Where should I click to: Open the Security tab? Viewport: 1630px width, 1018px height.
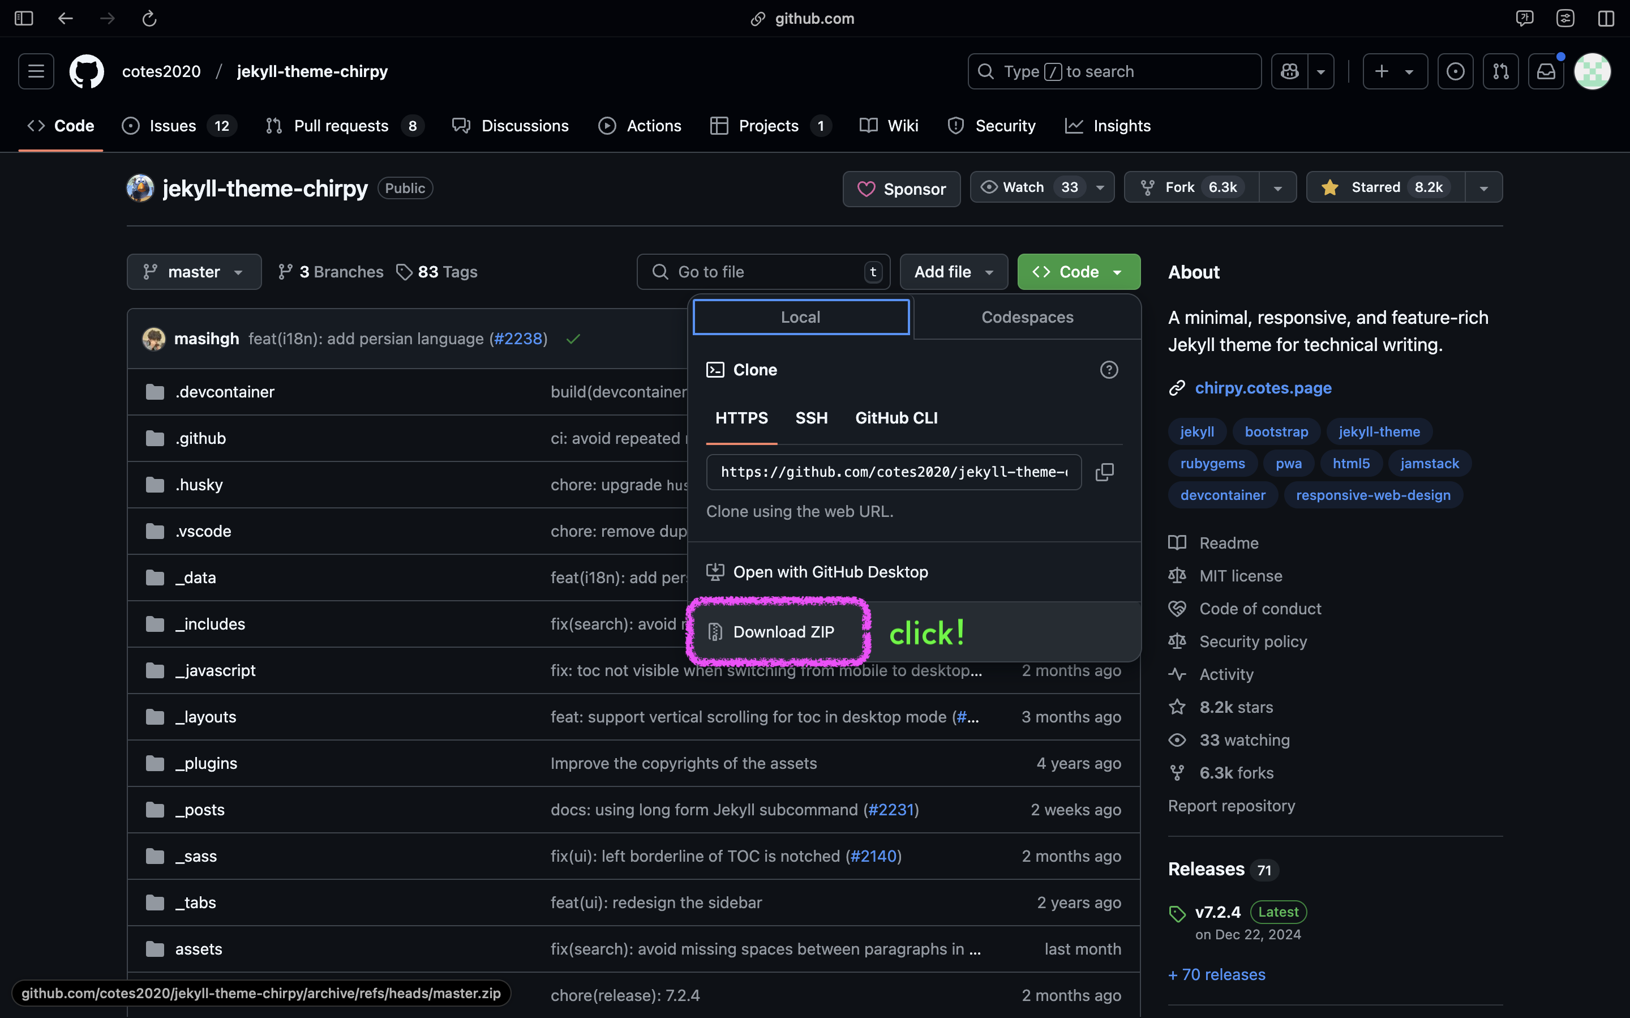992,126
